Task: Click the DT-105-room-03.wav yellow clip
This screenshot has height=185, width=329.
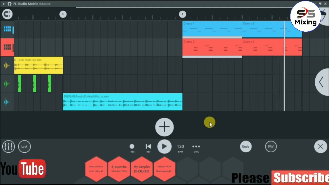Action: [x=39, y=66]
